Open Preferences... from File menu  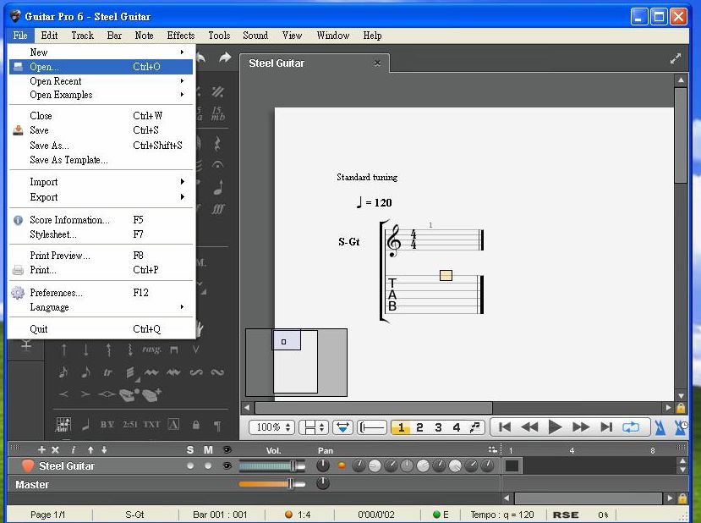(101, 293)
